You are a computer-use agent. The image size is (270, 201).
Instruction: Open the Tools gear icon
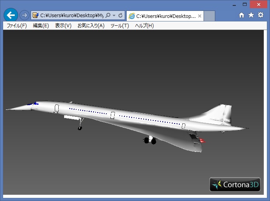click(261, 15)
